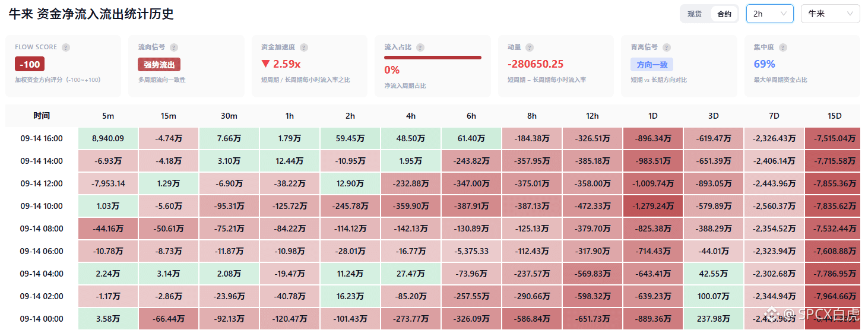The width and height of the screenshot is (865, 330).
Task: Expand the 牛来 coin selector dropdown
Action: pyautogui.click(x=830, y=14)
